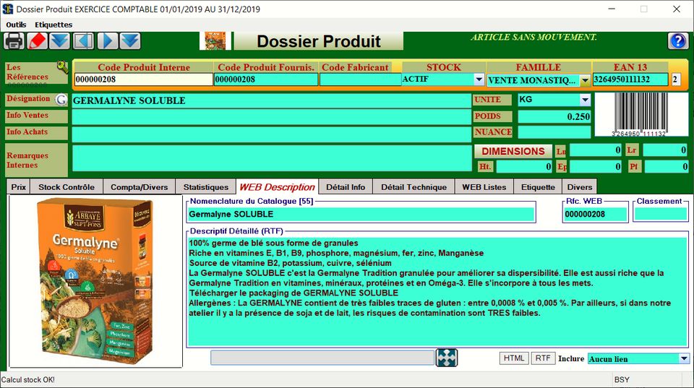Click inside the Descriptif Détaillé text area
This screenshot has width=694, height=388.
[437, 291]
